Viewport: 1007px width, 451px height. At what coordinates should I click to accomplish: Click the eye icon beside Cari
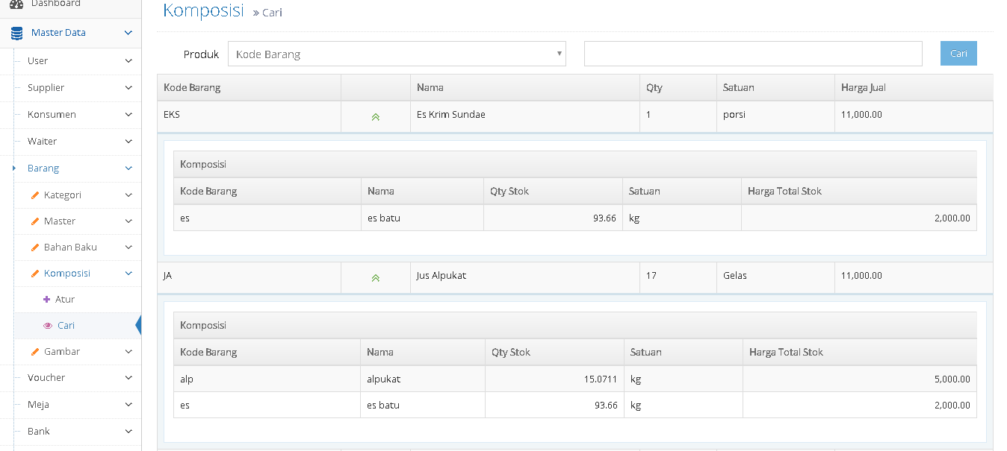click(48, 326)
